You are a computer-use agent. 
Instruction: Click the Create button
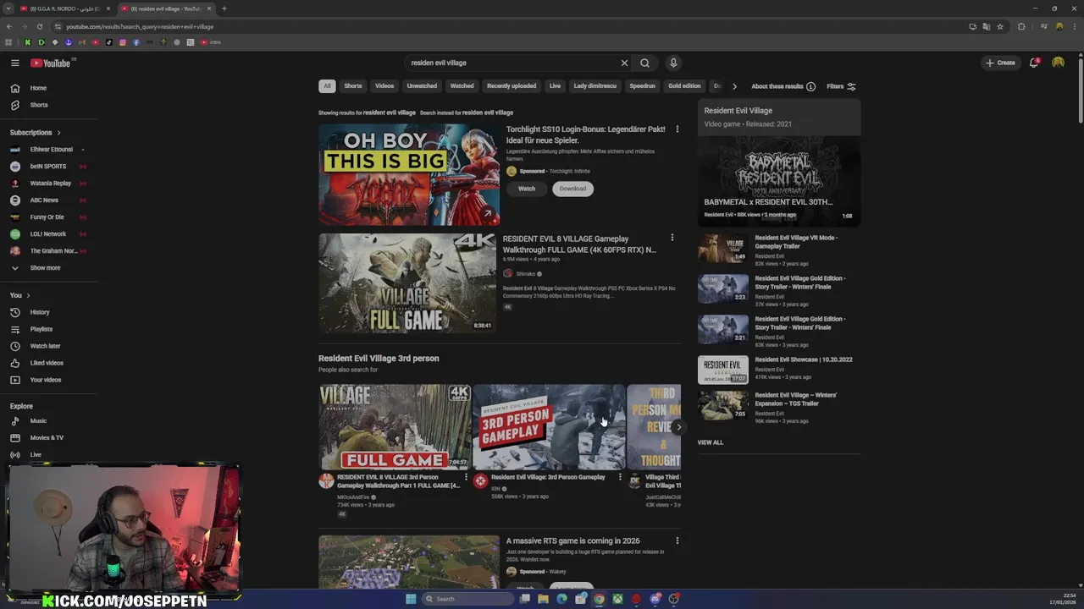click(x=1000, y=63)
